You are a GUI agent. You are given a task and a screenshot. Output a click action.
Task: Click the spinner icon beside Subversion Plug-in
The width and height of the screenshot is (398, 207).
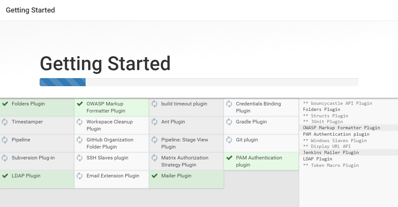pos(5,158)
